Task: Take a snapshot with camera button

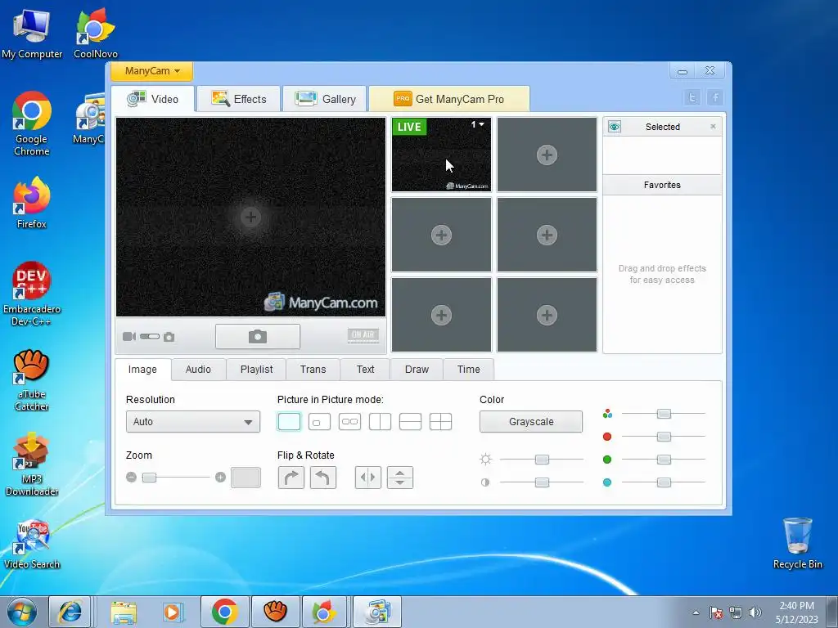Action: [258, 336]
